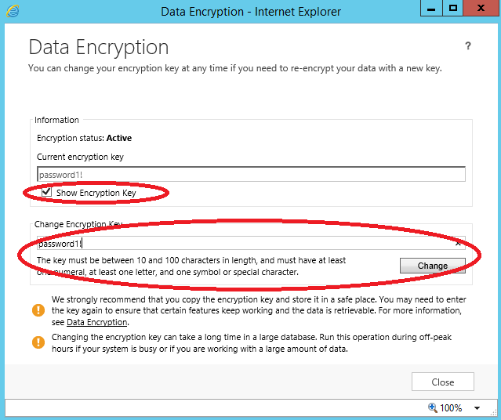Grab the resize grip in bottom-right corner
Viewport: 501px width, 420px height.
tap(495, 414)
